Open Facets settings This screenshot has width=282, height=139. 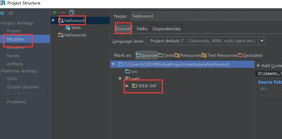13,56
